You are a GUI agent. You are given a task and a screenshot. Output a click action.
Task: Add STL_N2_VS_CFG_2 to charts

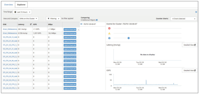(x=70, y=80)
